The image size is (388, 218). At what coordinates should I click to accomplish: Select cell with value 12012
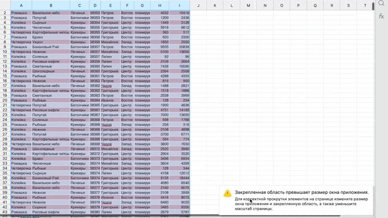(179, 173)
